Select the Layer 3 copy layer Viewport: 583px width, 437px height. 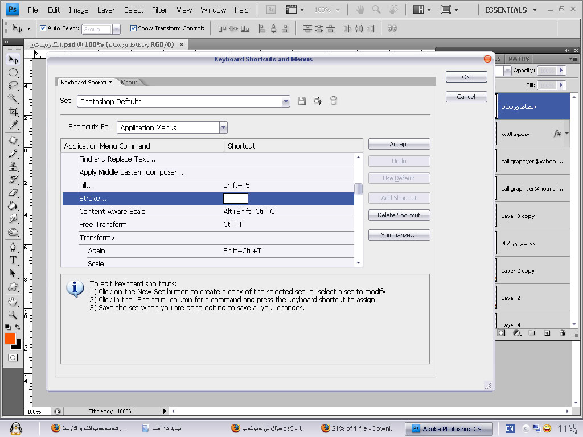(x=532, y=216)
